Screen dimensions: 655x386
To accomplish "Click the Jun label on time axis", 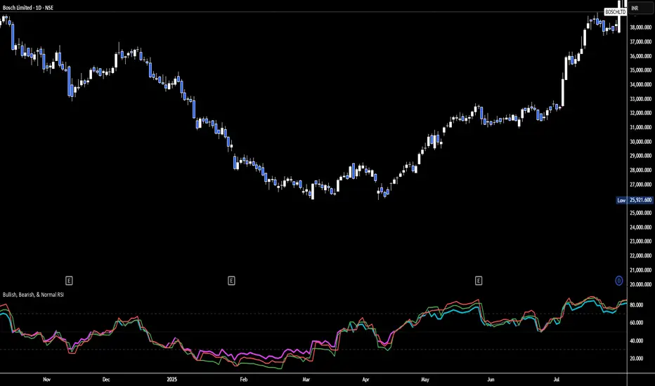I will pos(491,379).
